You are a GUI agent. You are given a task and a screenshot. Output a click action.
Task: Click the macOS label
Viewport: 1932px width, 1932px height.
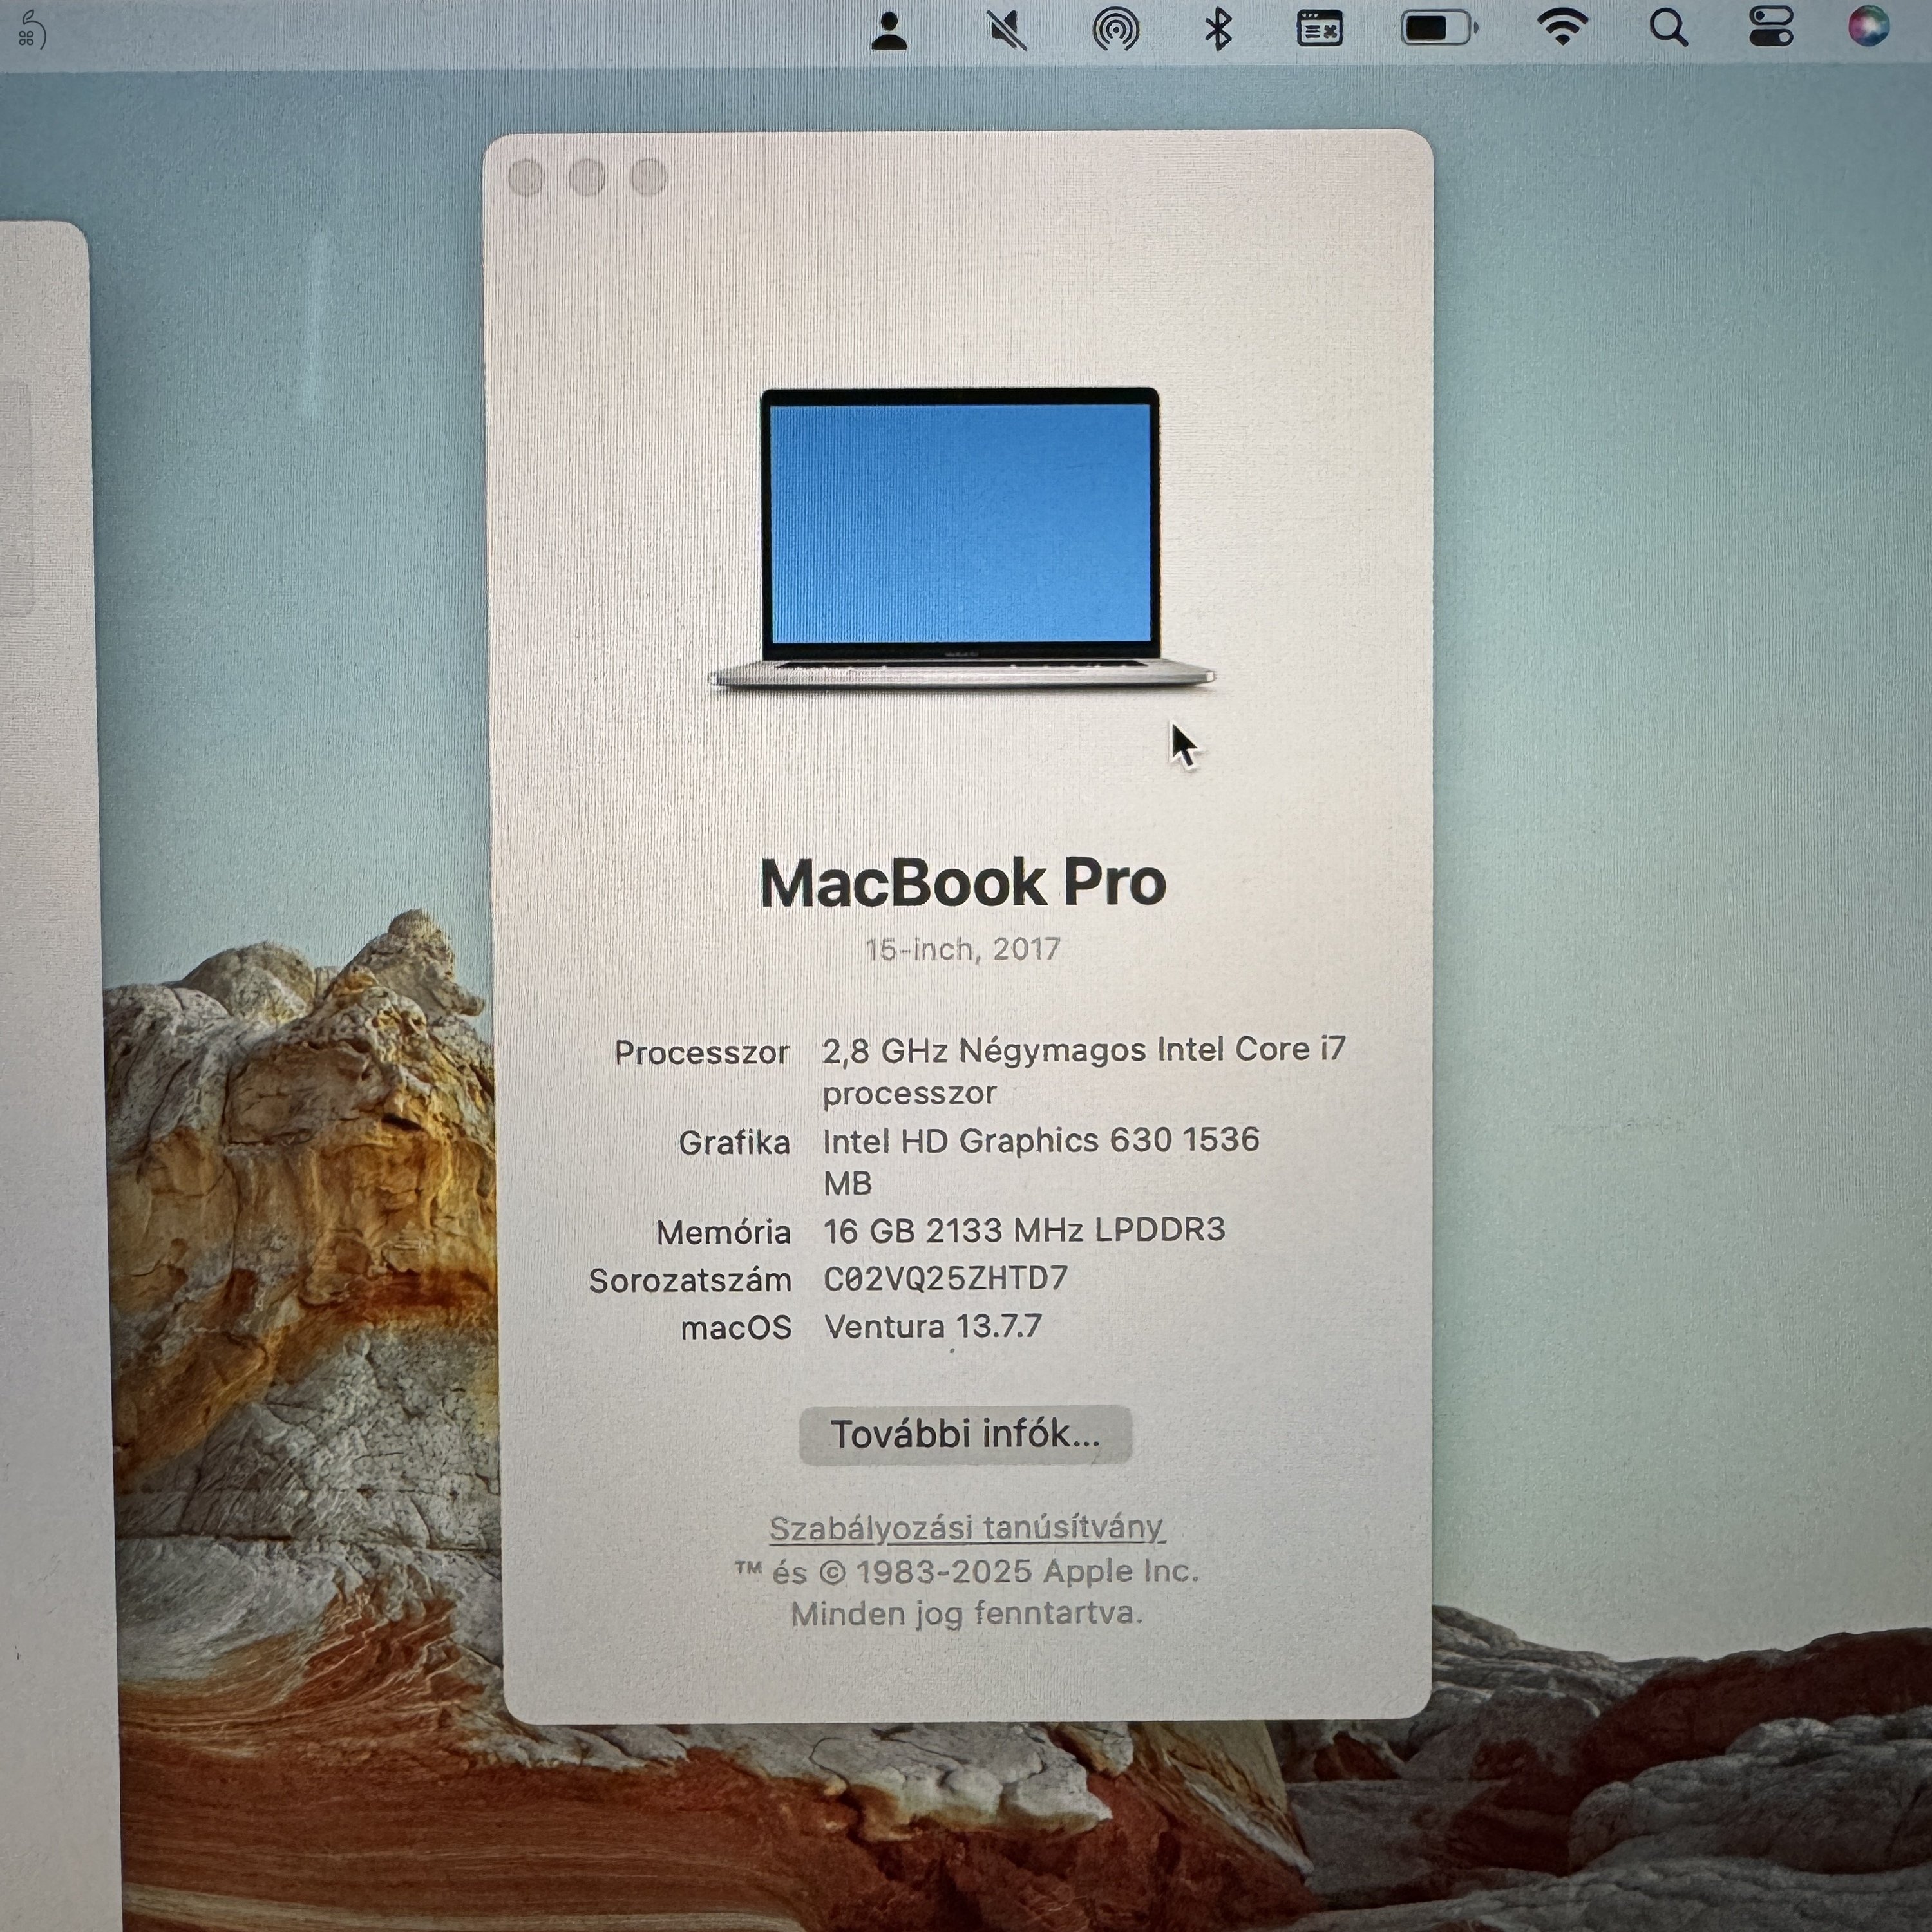[x=736, y=1327]
